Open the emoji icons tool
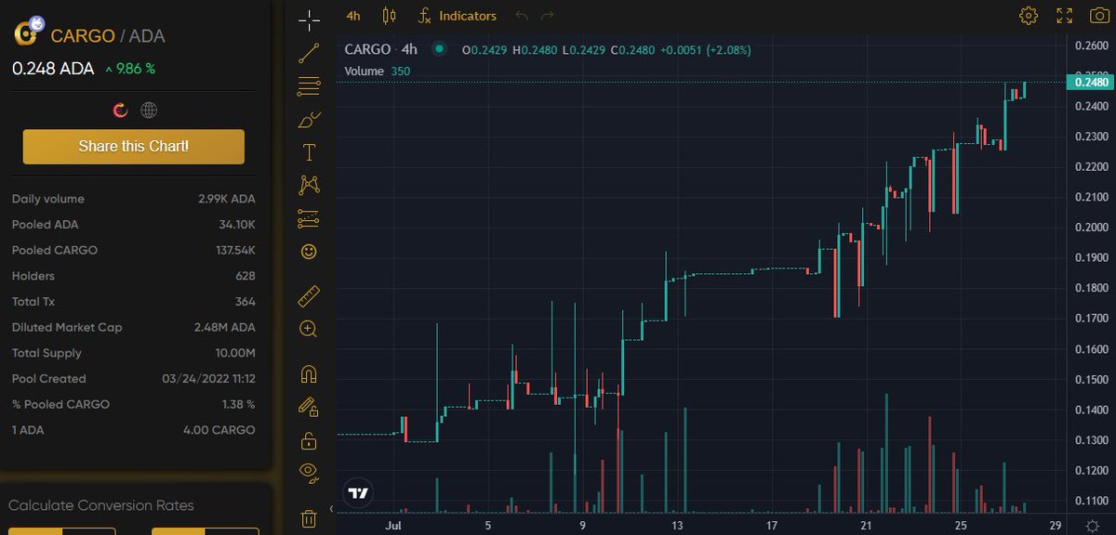The width and height of the screenshot is (1116, 535). (309, 252)
